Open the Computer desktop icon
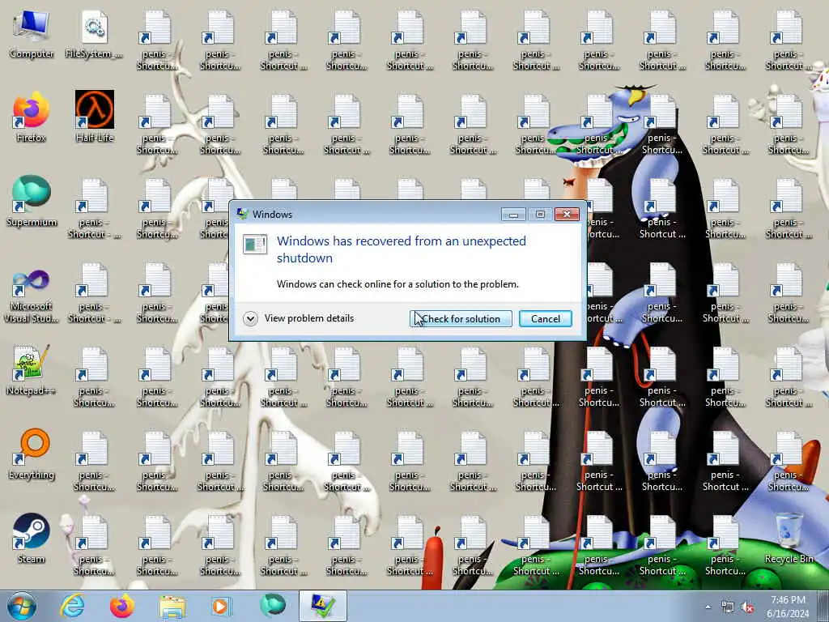This screenshot has width=829, height=622. [32, 35]
